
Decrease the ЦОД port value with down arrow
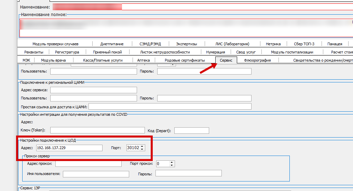click(x=142, y=149)
